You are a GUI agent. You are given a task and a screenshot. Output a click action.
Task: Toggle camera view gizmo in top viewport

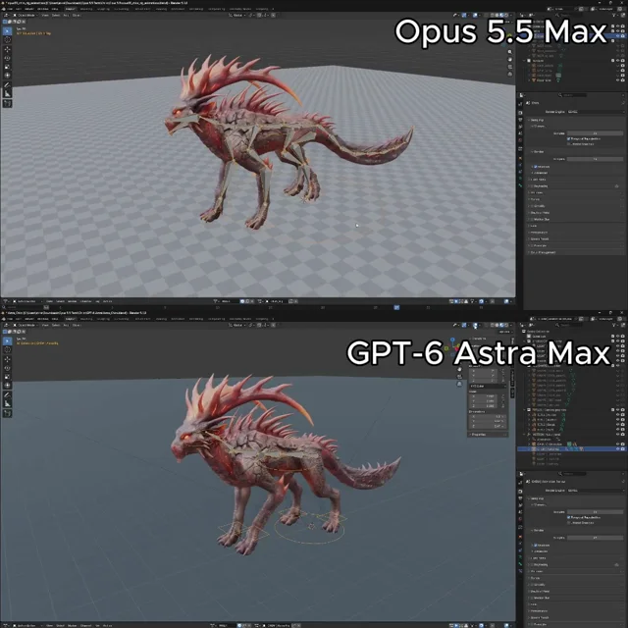(x=510, y=67)
